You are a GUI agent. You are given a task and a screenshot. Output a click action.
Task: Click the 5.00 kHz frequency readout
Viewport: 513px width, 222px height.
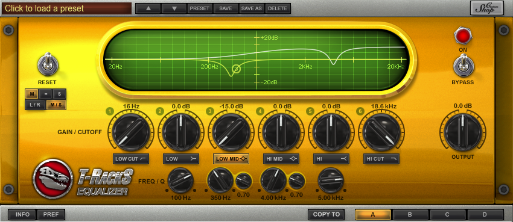pos(331,197)
